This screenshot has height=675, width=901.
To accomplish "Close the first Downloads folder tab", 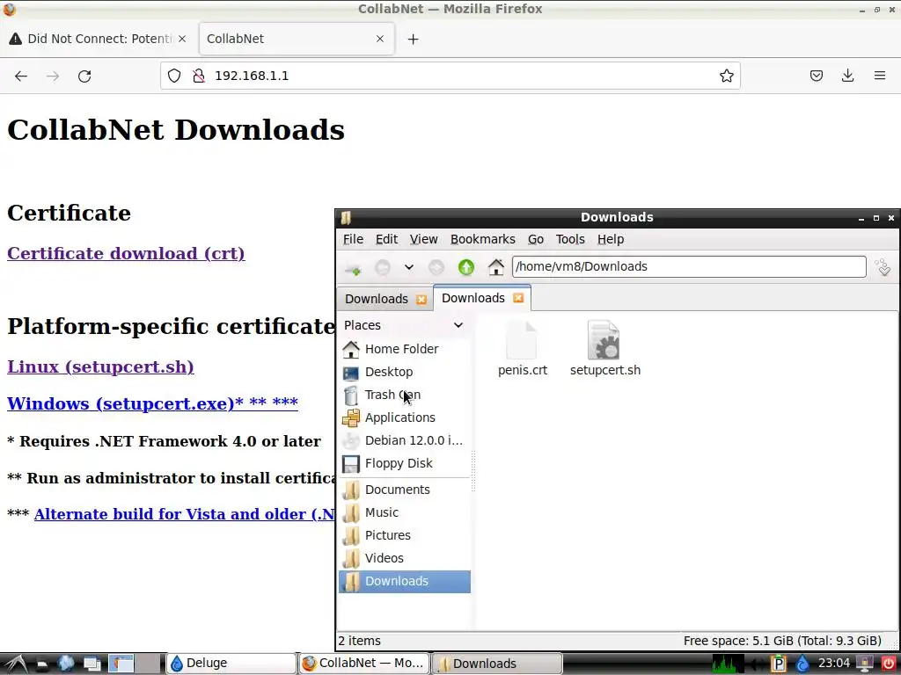I will point(421,300).
